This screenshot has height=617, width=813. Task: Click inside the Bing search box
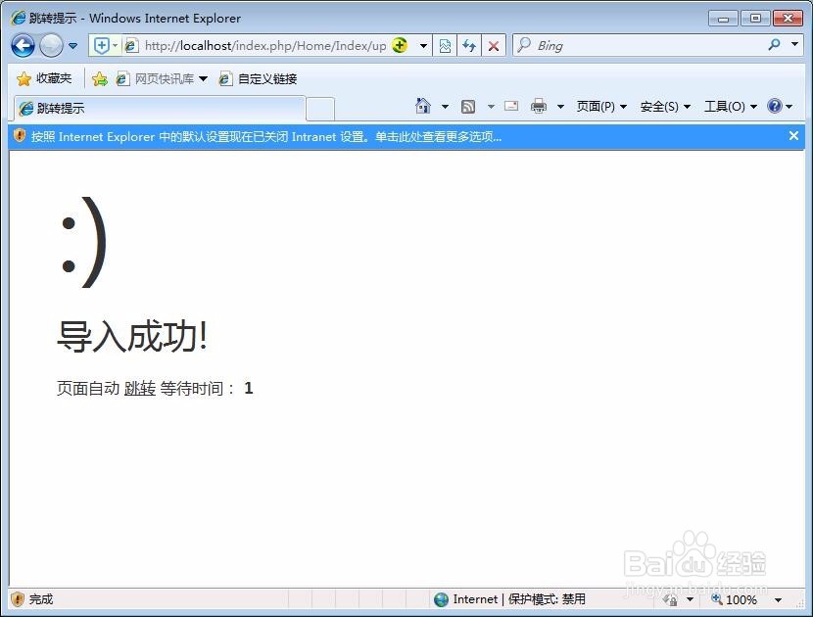click(x=607, y=45)
